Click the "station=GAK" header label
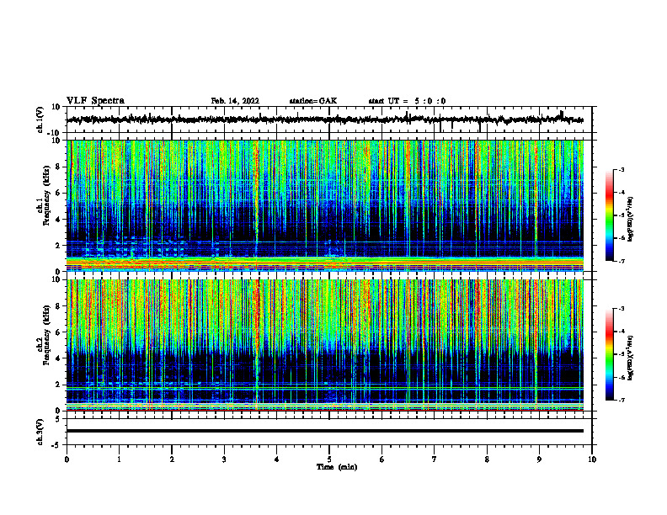The width and height of the screenshot is (667, 515). [313, 101]
